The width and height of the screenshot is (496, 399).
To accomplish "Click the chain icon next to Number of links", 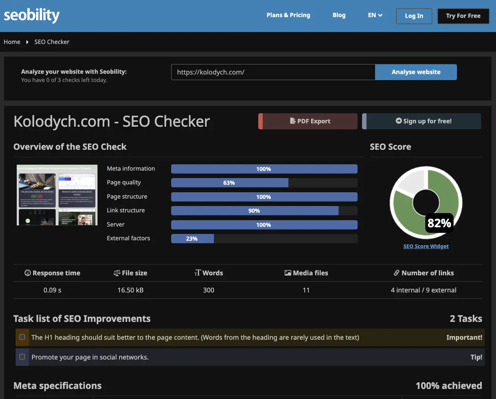I will coord(397,273).
